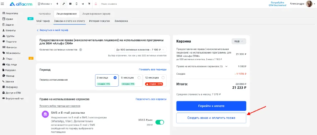Open Лиды in sidebar
317x135 pixels.
pos(9,59)
